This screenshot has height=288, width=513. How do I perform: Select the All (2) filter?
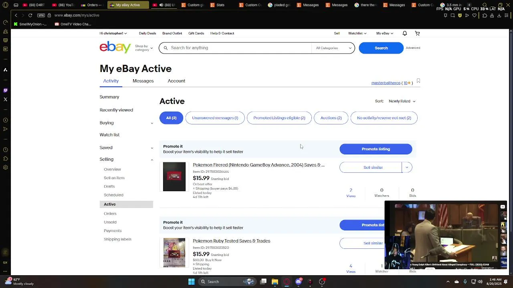171,118
